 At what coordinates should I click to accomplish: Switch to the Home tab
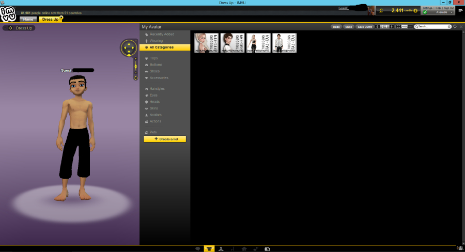click(28, 19)
